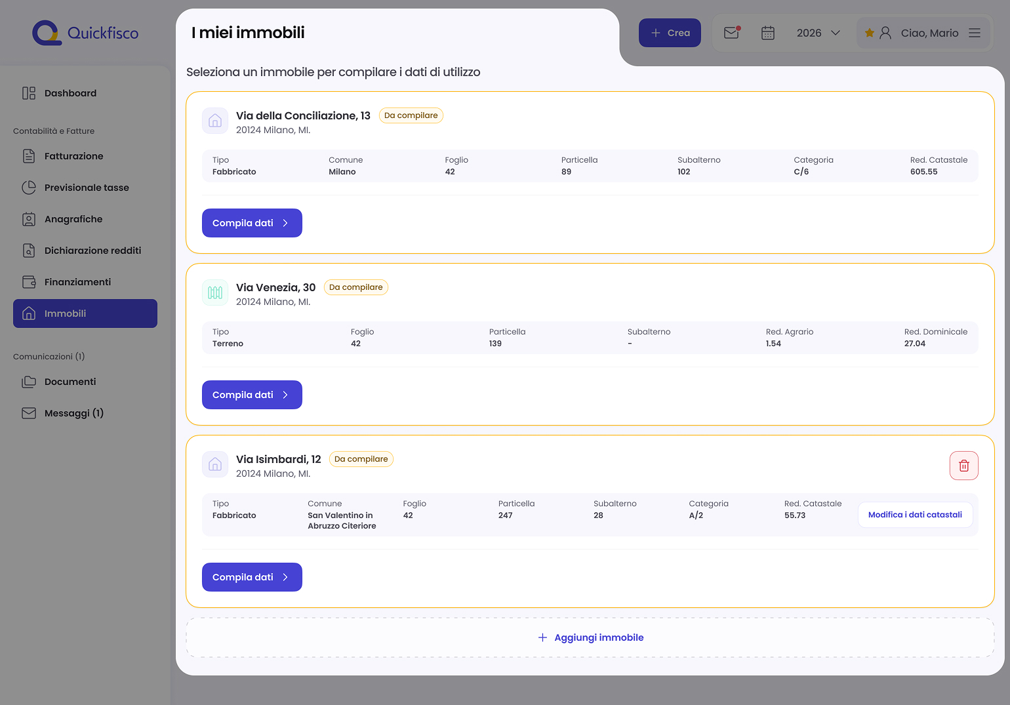Select the Via della Conciliazione, 13 title
1010x705 pixels.
[x=303, y=115]
